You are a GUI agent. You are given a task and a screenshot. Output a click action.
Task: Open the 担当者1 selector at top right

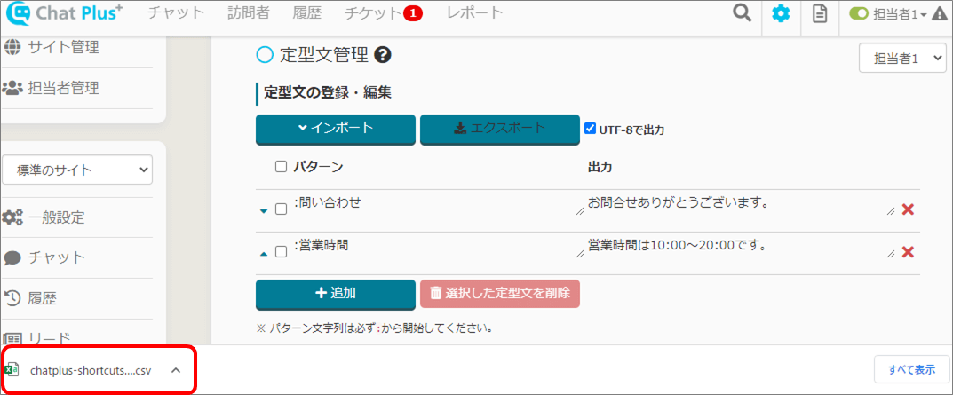[902, 59]
